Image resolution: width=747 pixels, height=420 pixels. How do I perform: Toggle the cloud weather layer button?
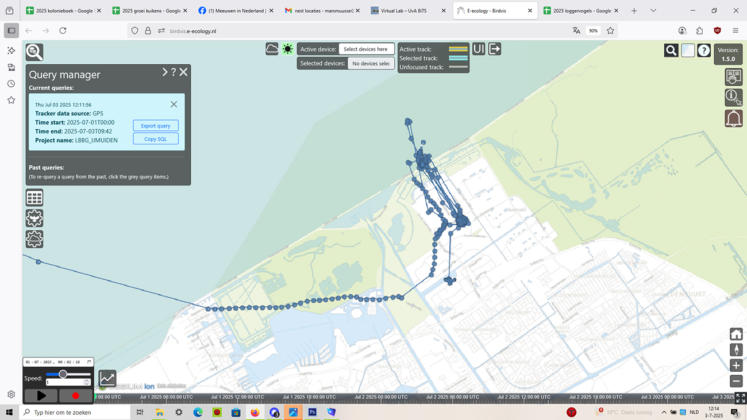[x=272, y=49]
